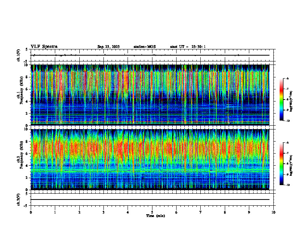Click tick label "10" on the Time axis
Viewport: 308px width, 238px height.
273,212
